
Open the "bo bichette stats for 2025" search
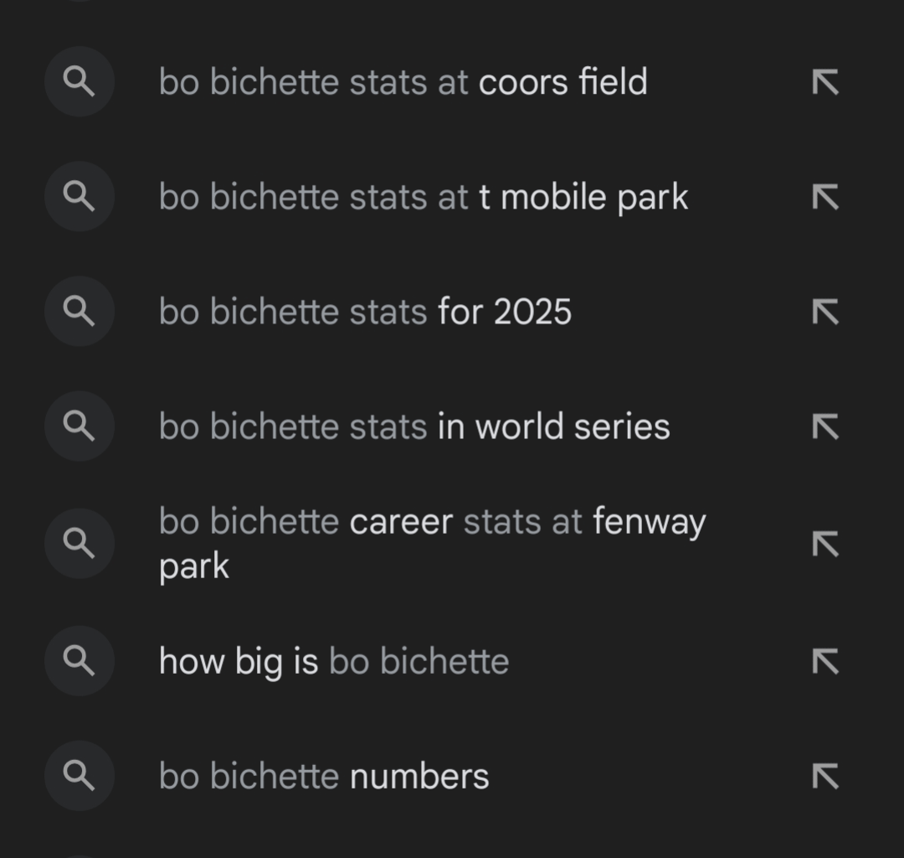point(366,311)
